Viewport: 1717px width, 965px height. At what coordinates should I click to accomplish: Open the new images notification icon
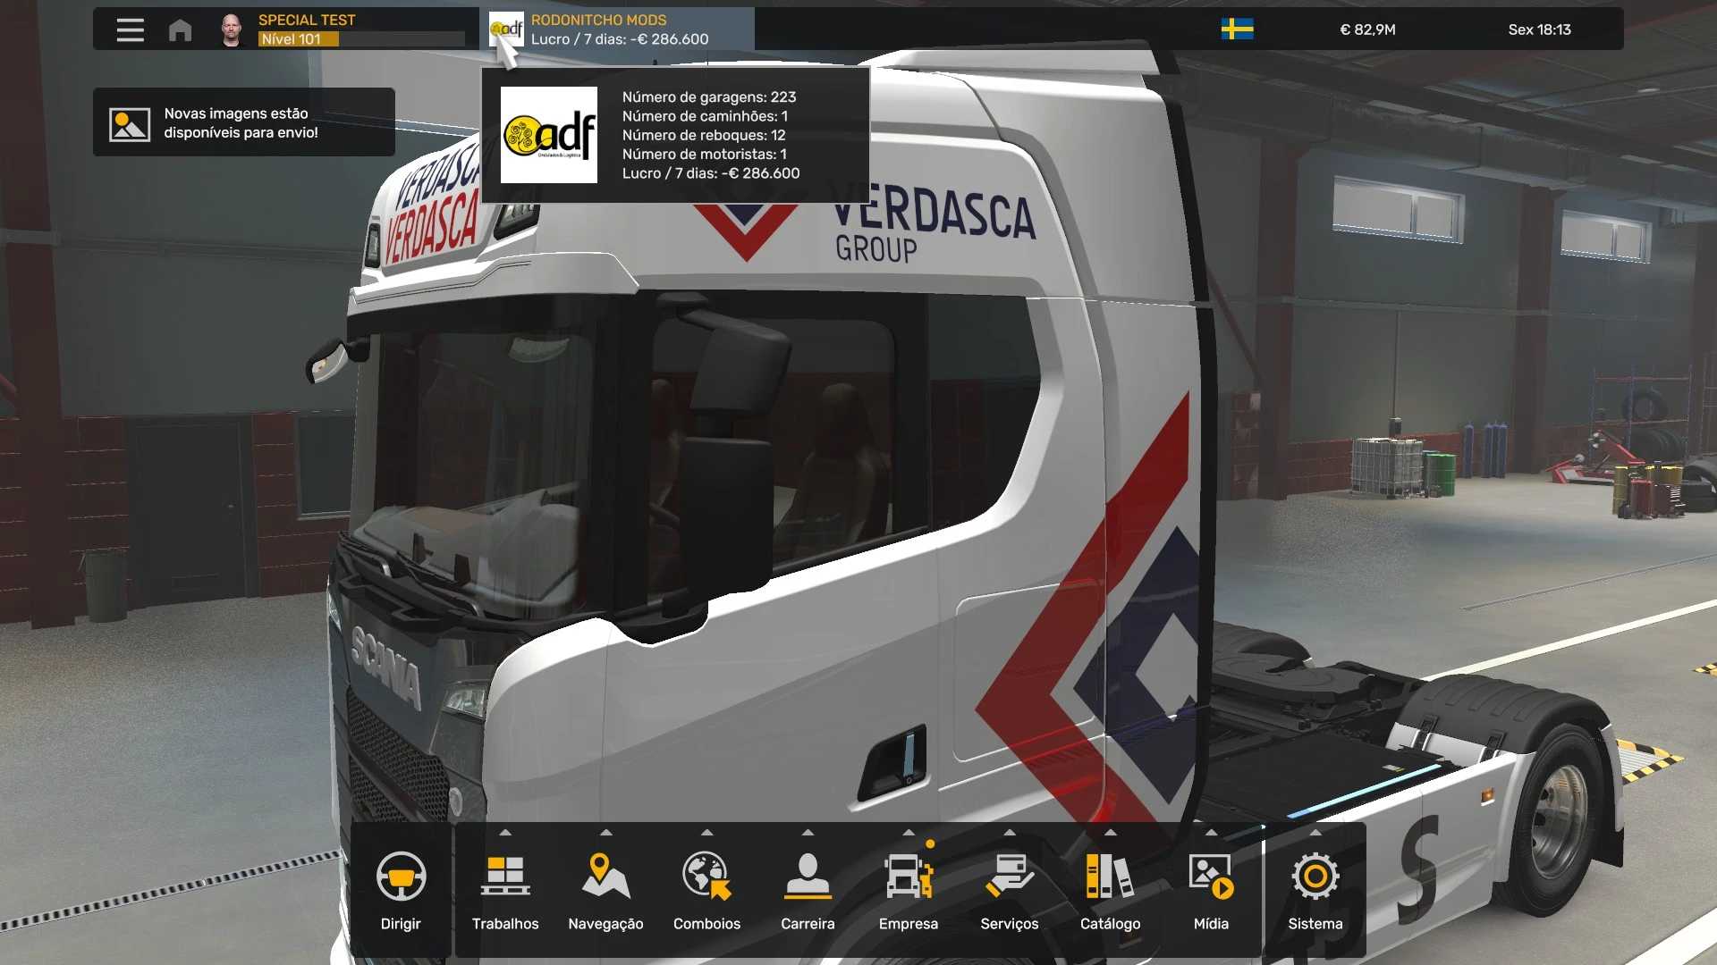(130, 124)
